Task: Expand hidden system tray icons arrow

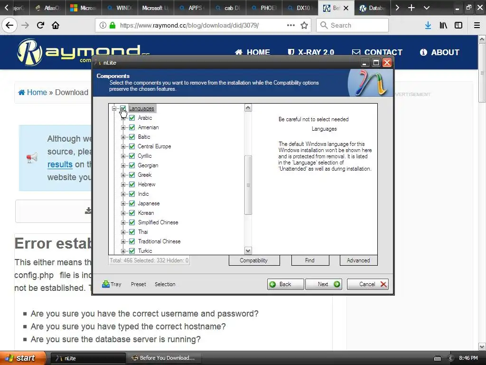Action: [451, 358]
